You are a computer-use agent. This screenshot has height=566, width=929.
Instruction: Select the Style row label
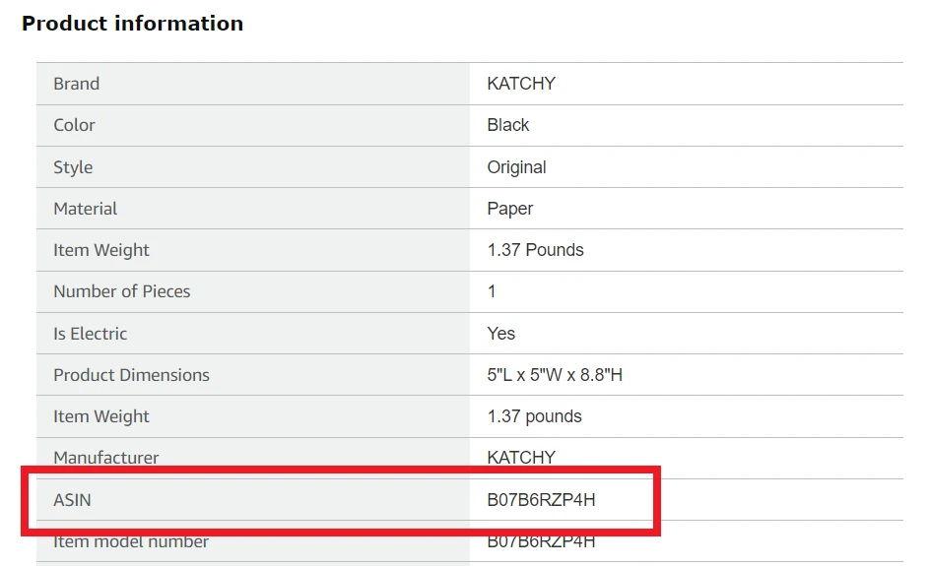[73, 167]
